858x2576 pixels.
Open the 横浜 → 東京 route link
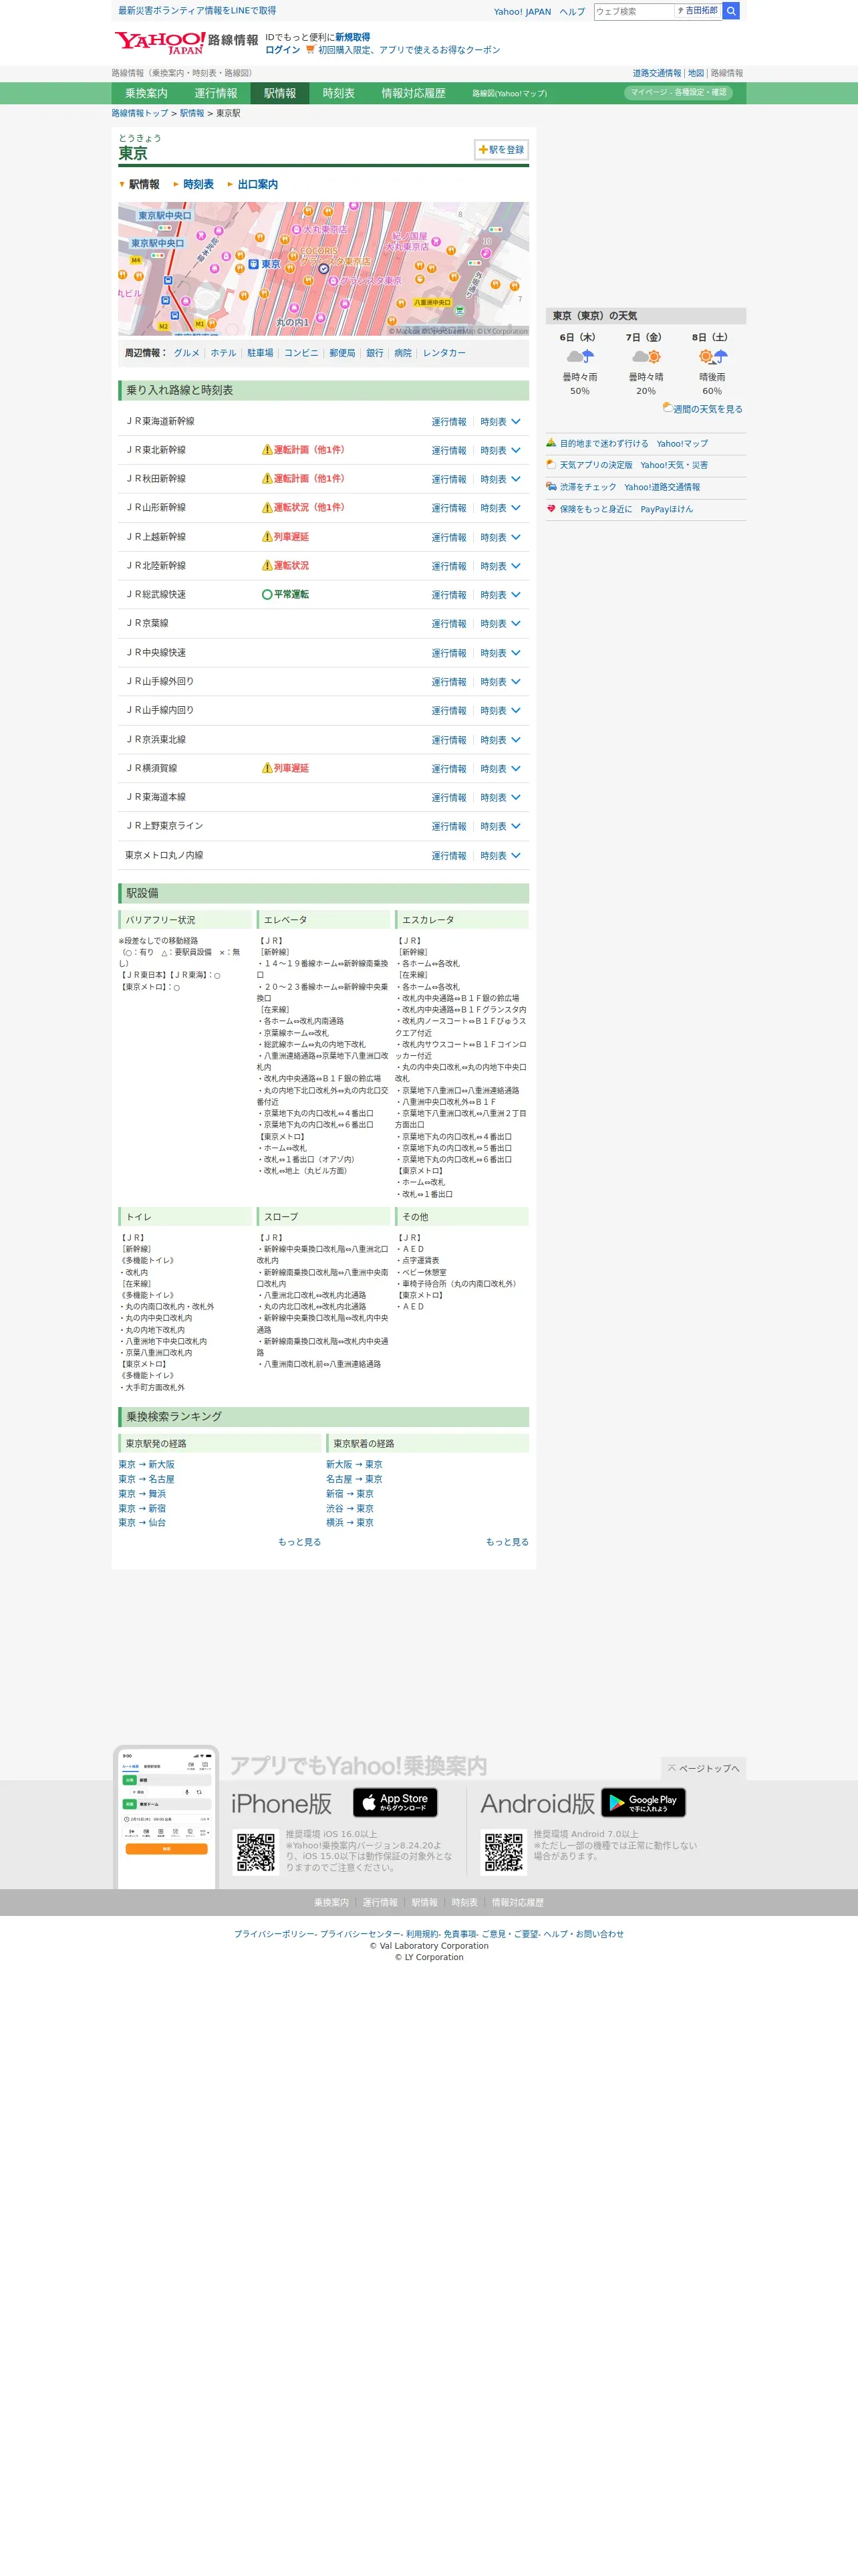(x=349, y=1522)
